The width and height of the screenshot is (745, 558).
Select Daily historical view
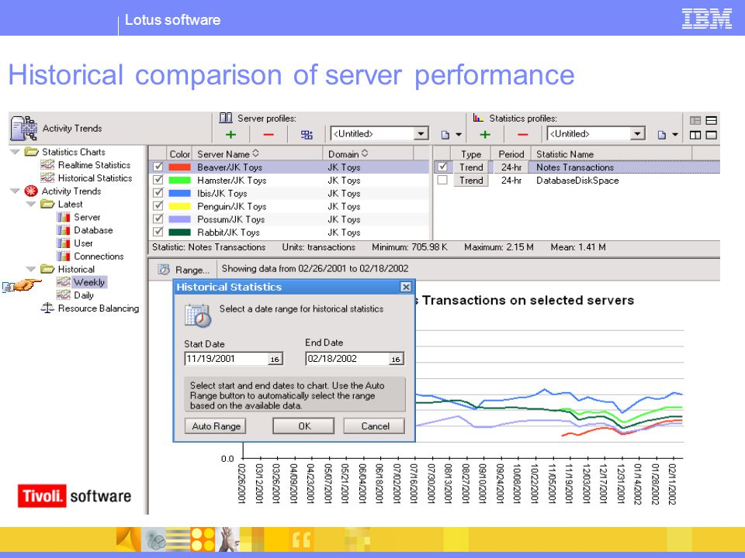coord(84,295)
